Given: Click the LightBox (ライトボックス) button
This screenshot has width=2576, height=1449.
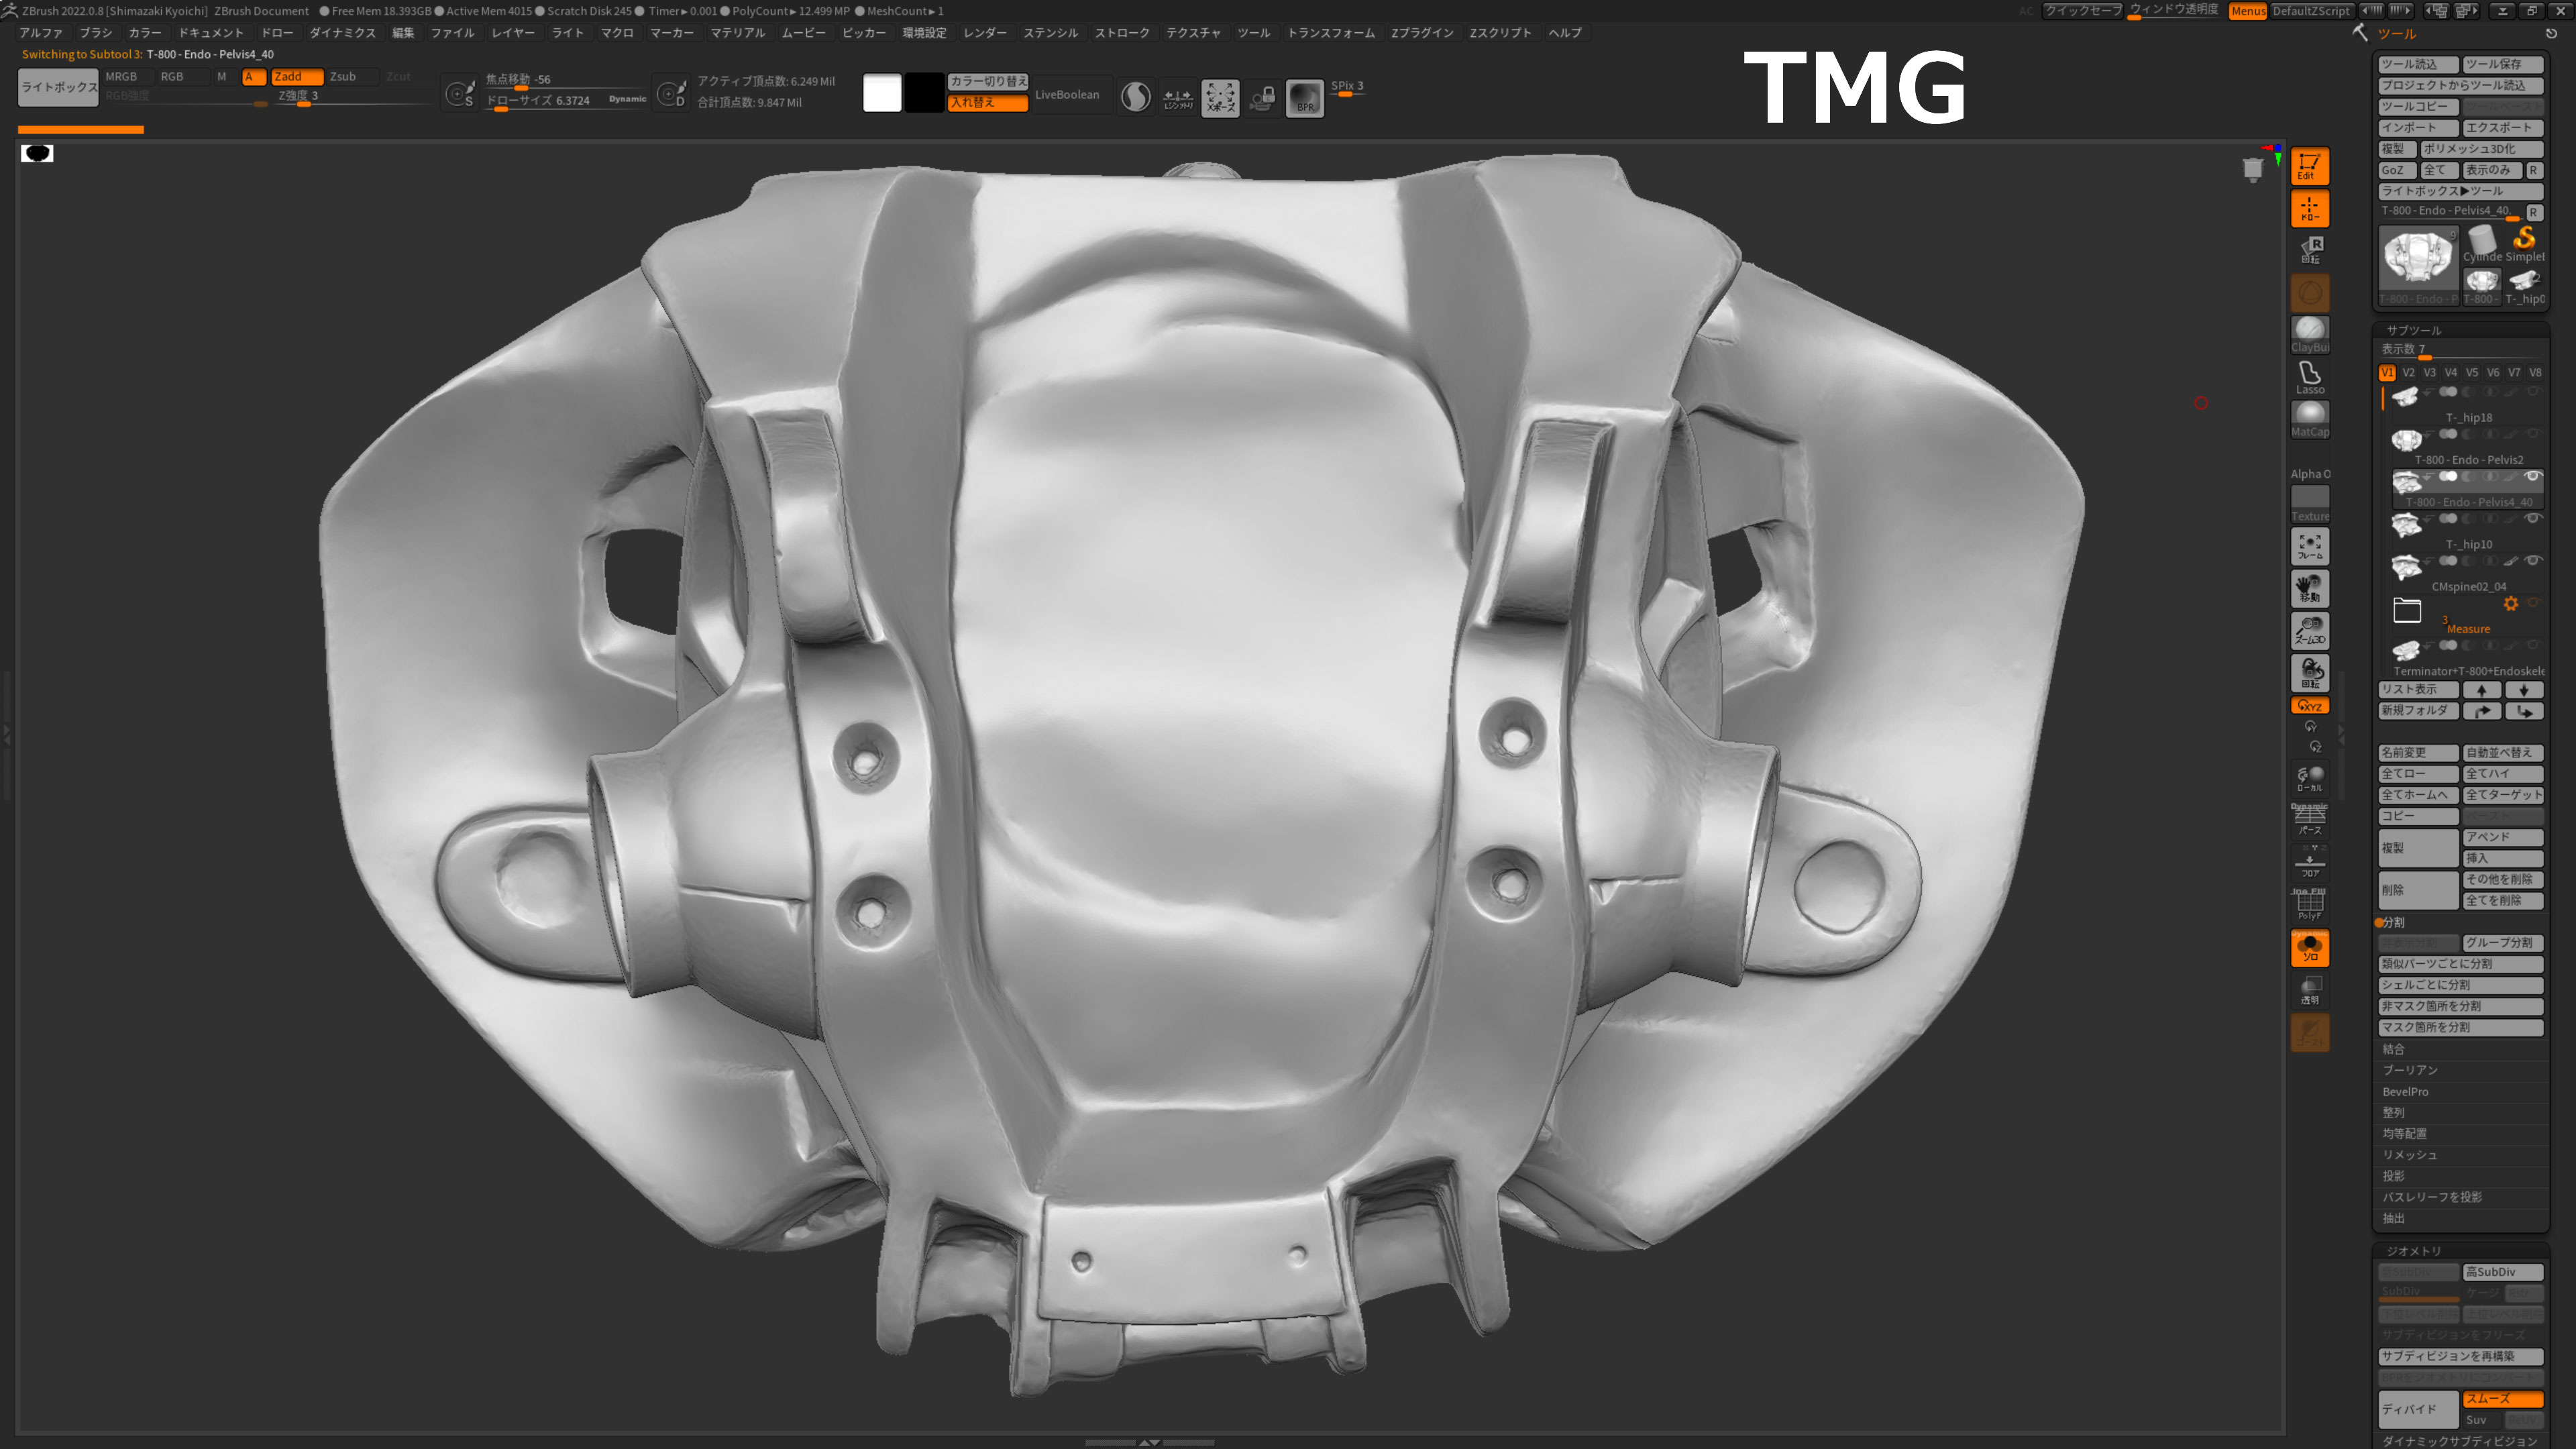Looking at the screenshot, I should tap(58, 87).
